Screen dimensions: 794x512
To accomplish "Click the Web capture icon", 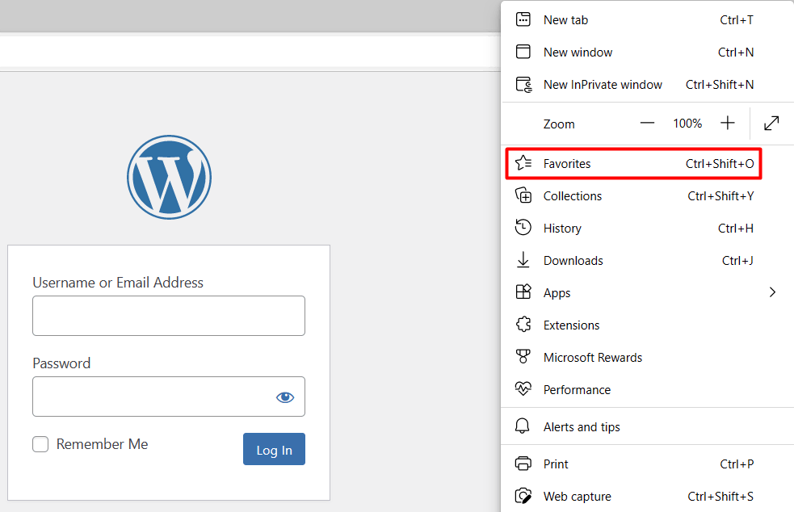I will click(522, 496).
